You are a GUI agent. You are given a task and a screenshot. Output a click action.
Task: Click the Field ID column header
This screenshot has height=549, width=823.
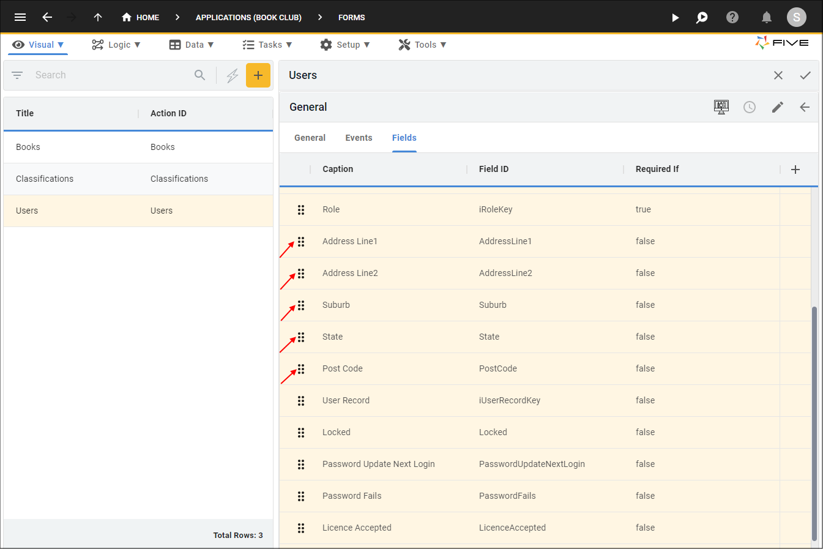coord(494,169)
